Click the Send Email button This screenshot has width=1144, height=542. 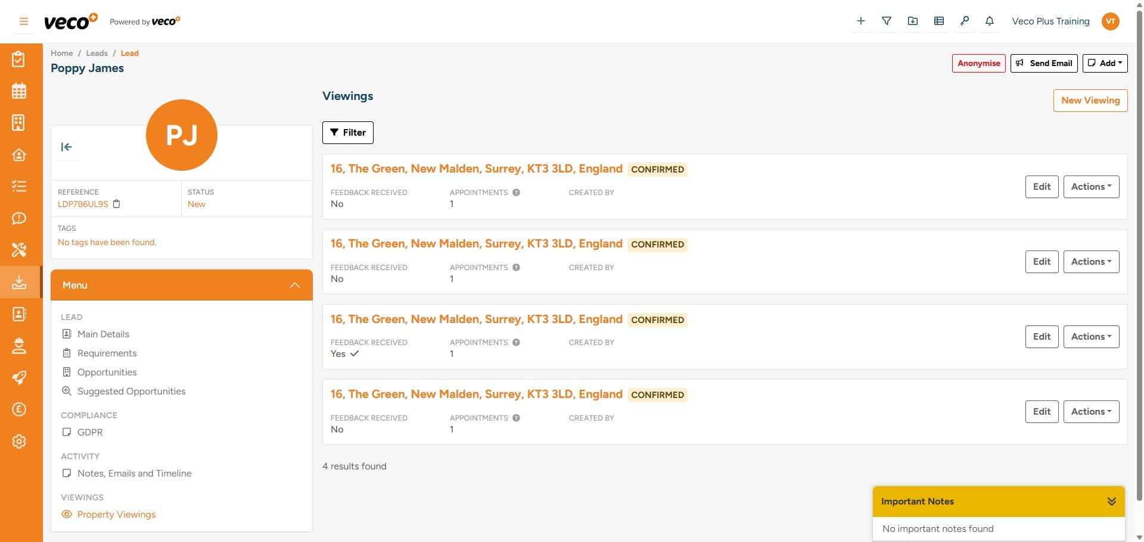pyautogui.click(x=1044, y=63)
